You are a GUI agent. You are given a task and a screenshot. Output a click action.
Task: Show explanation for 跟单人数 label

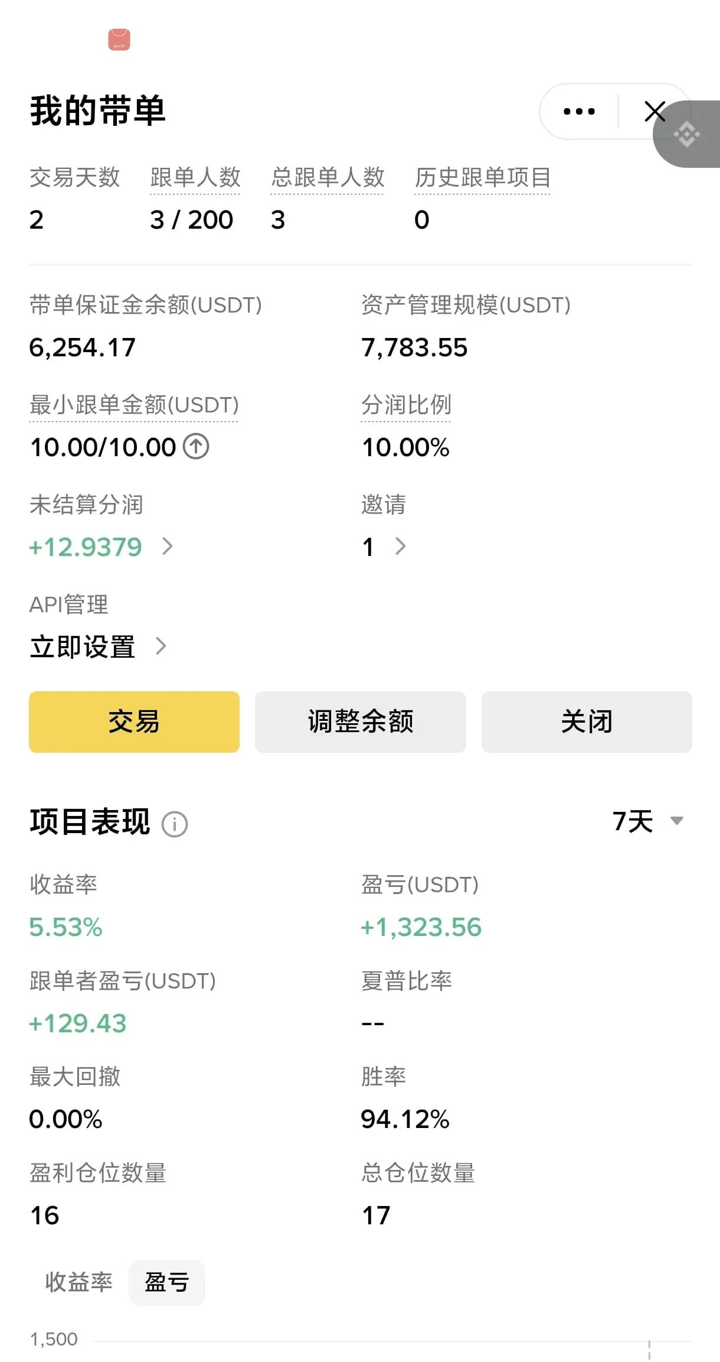[195, 177]
